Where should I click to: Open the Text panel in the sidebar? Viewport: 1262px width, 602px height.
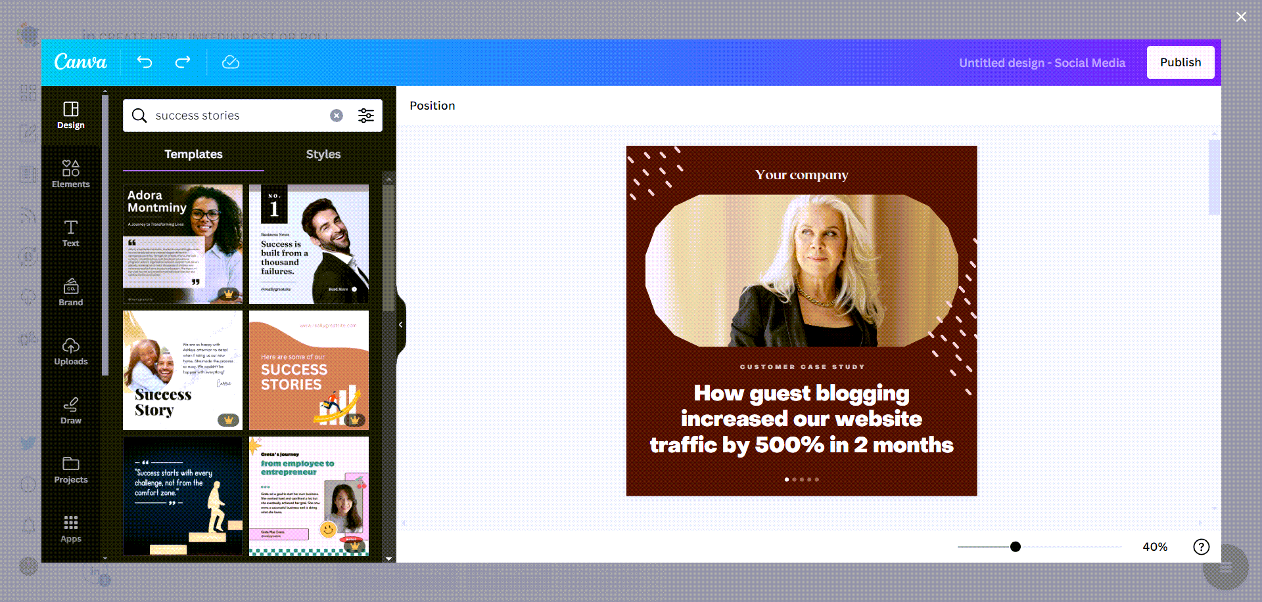(x=70, y=234)
